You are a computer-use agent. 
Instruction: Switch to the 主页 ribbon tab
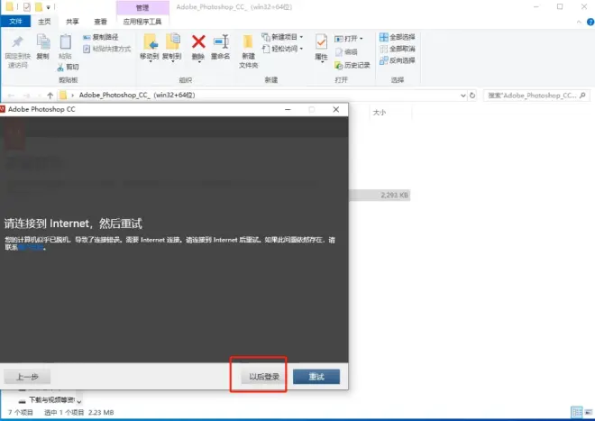44,22
